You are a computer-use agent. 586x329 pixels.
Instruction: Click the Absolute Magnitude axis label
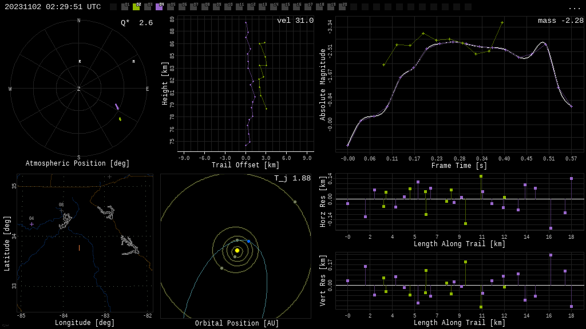click(x=323, y=85)
